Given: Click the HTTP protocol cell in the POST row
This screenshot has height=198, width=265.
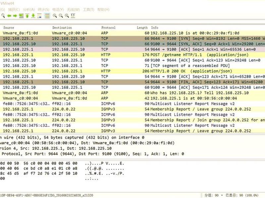Looking at the screenshot, I should pyautogui.click(x=106, y=55).
